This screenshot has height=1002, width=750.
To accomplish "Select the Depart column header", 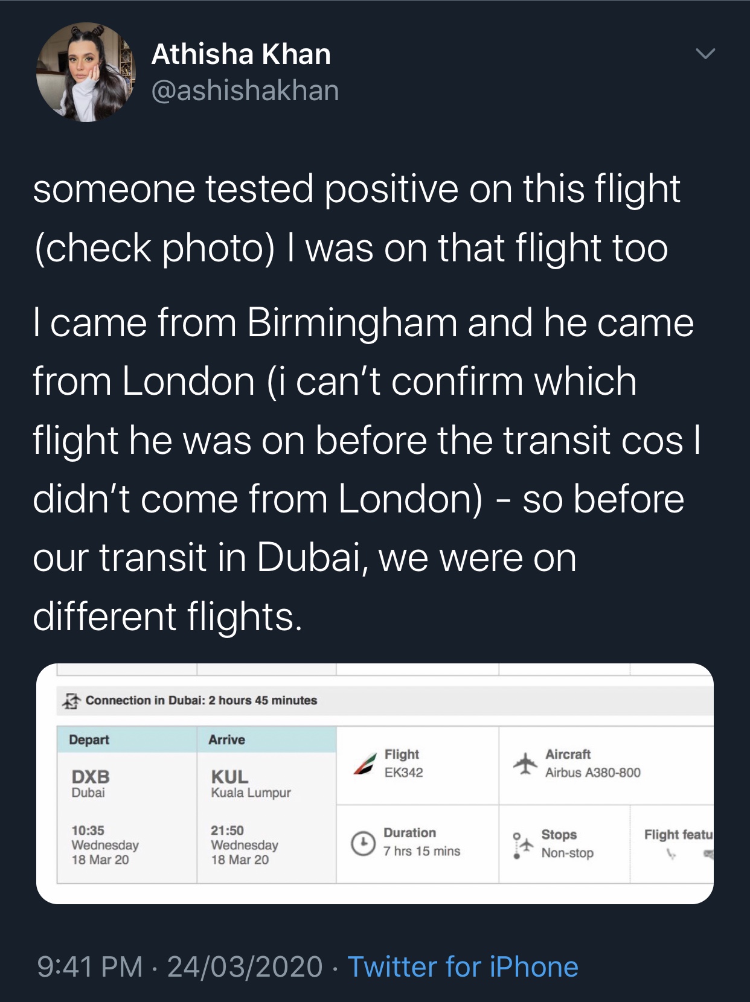I will (89, 739).
